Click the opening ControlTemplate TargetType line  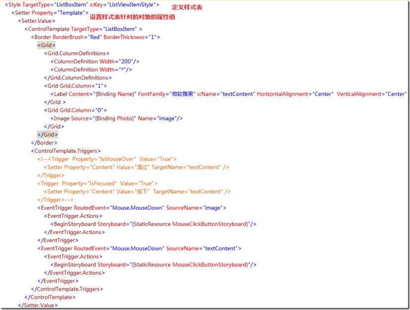pos(83,29)
